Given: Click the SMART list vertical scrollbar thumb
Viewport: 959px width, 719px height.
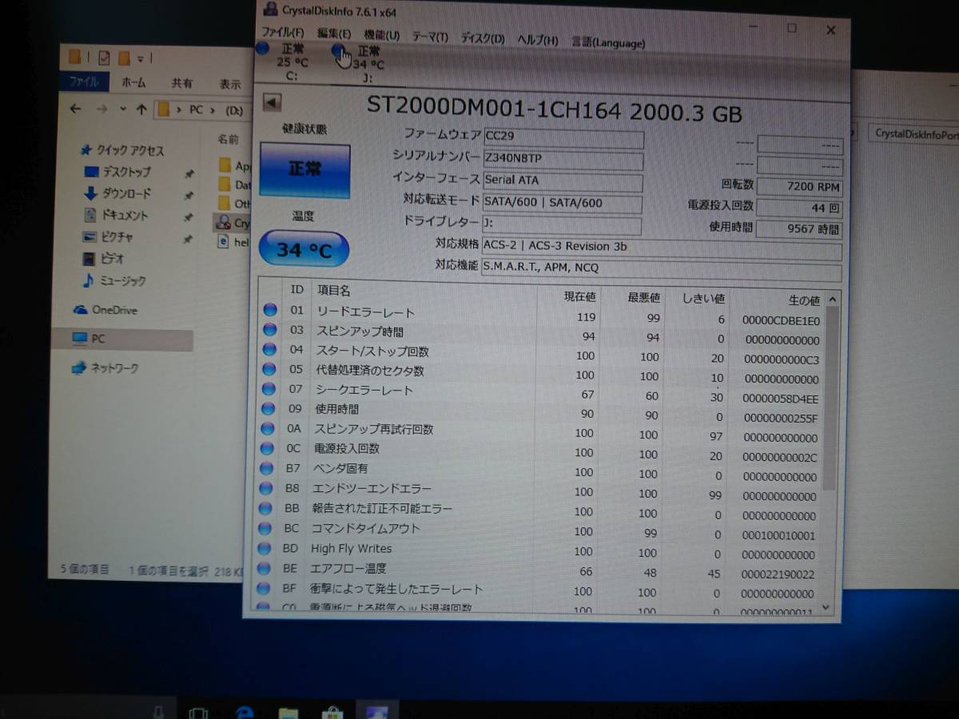Looking at the screenshot, I should point(831,397).
